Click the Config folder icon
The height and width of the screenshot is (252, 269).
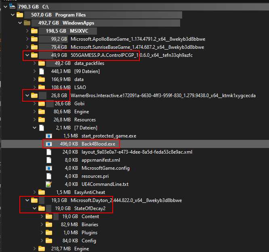pyautogui.click(x=49, y=241)
